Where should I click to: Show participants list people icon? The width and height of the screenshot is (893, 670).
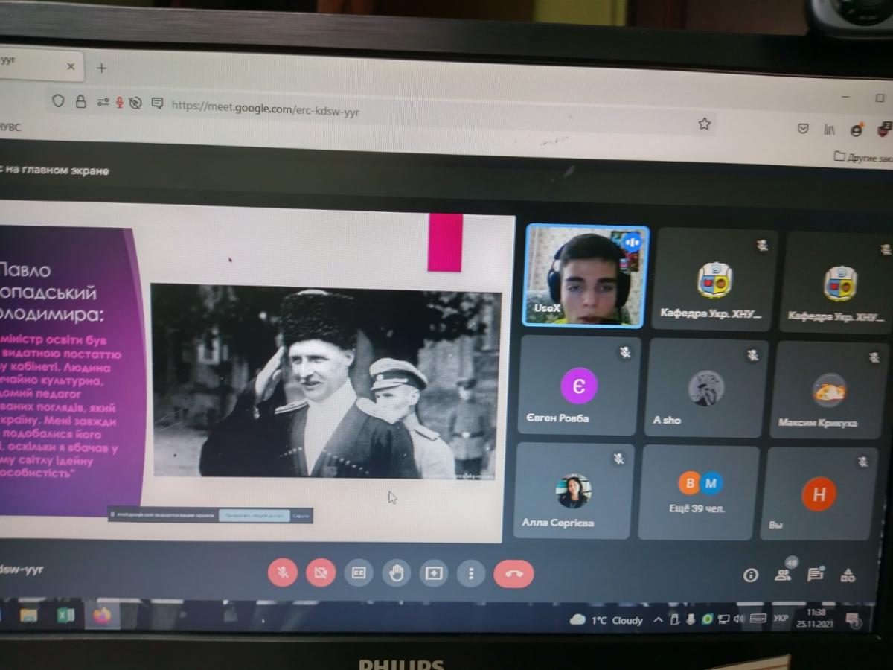(783, 574)
